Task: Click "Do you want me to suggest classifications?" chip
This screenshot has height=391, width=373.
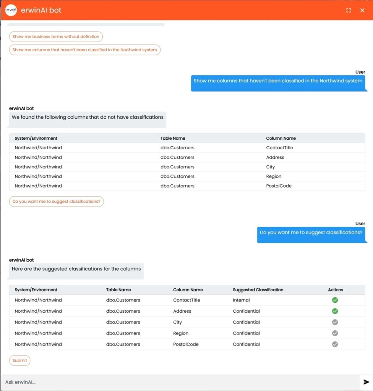Action: pyautogui.click(x=56, y=202)
